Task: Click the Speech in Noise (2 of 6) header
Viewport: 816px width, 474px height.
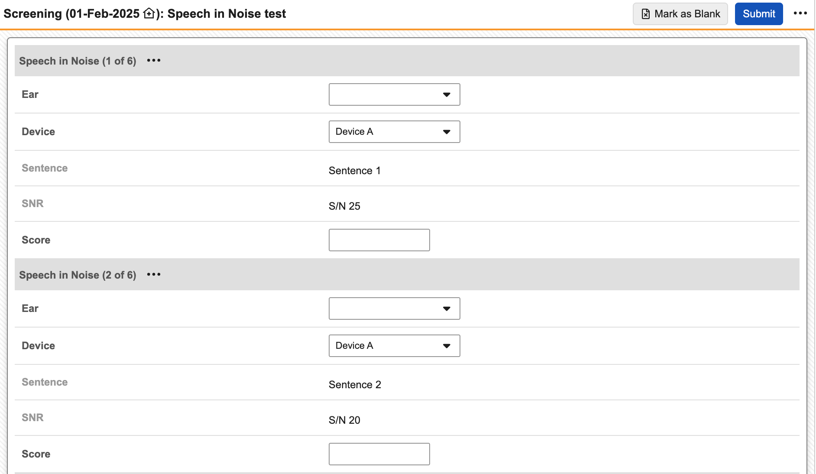Action: pos(78,275)
